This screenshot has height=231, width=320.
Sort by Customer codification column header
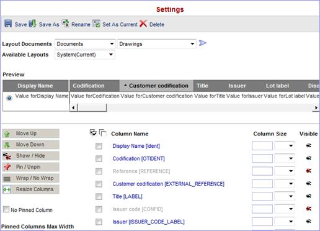156,86
